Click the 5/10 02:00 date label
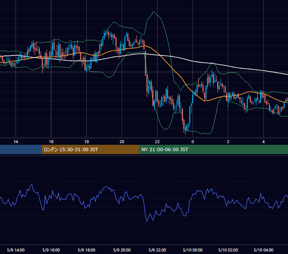The height and width of the screenshot is (254, 288). [228, 250]
